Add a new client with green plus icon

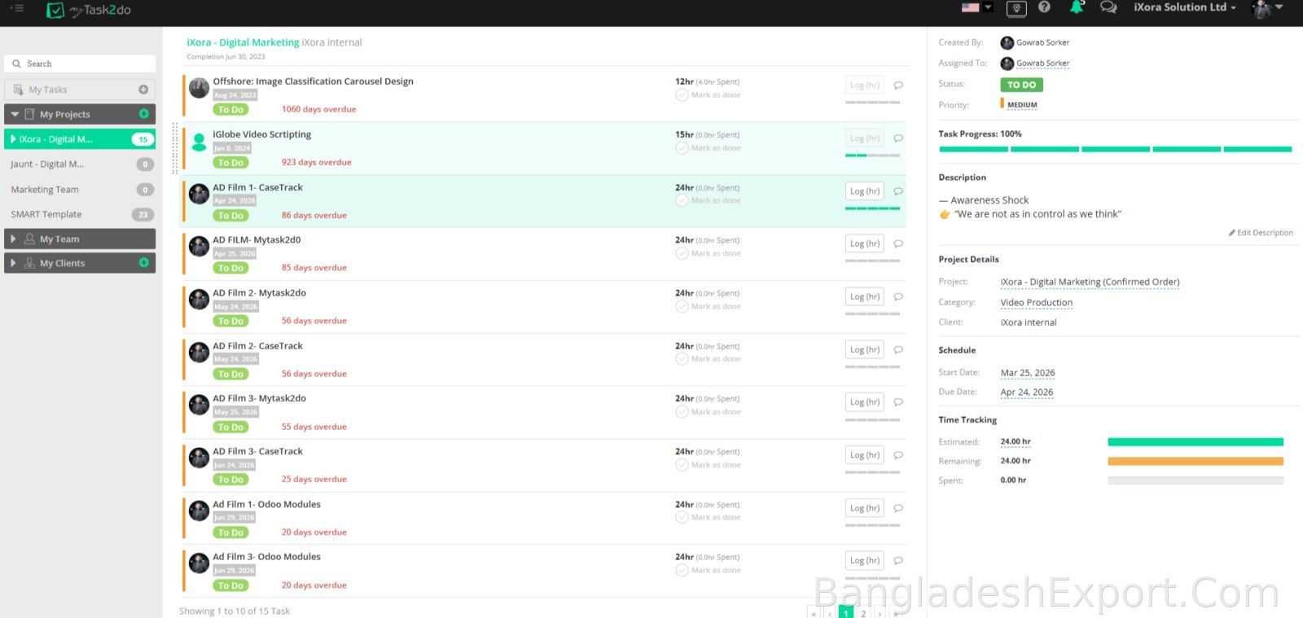coord(144,262)
